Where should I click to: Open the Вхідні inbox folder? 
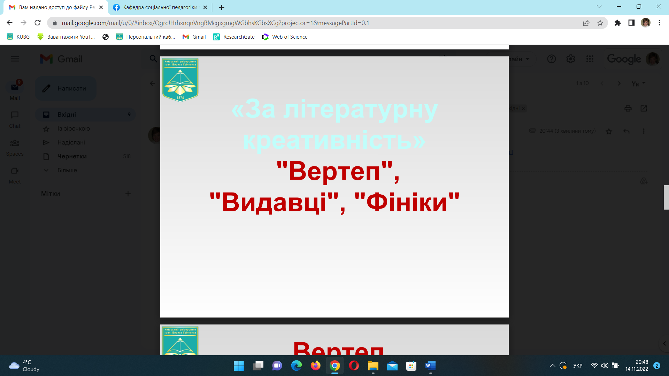[x=67, y=115]
